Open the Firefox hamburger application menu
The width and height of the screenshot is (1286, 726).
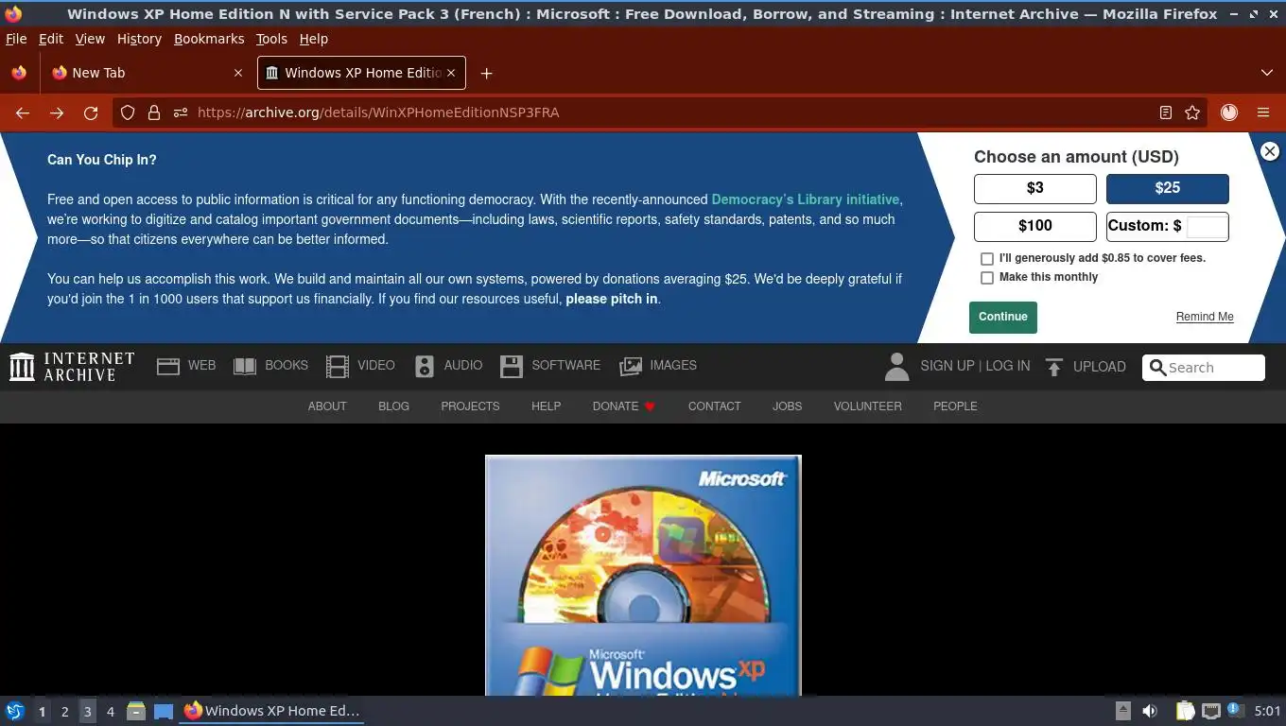pyautogui.click(x=1263, y=112)
